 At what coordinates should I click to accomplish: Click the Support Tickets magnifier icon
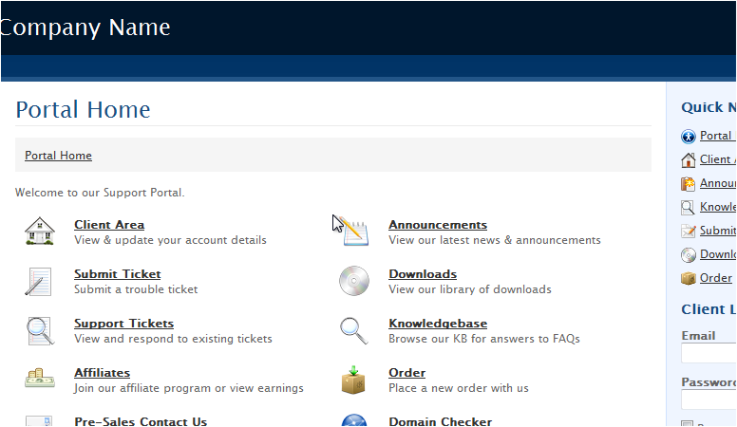[x=40, y=331]
